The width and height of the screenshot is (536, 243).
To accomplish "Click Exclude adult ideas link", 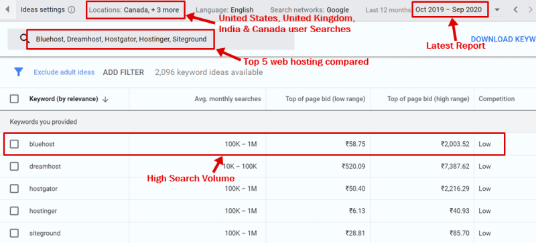I will coord(64,72).
